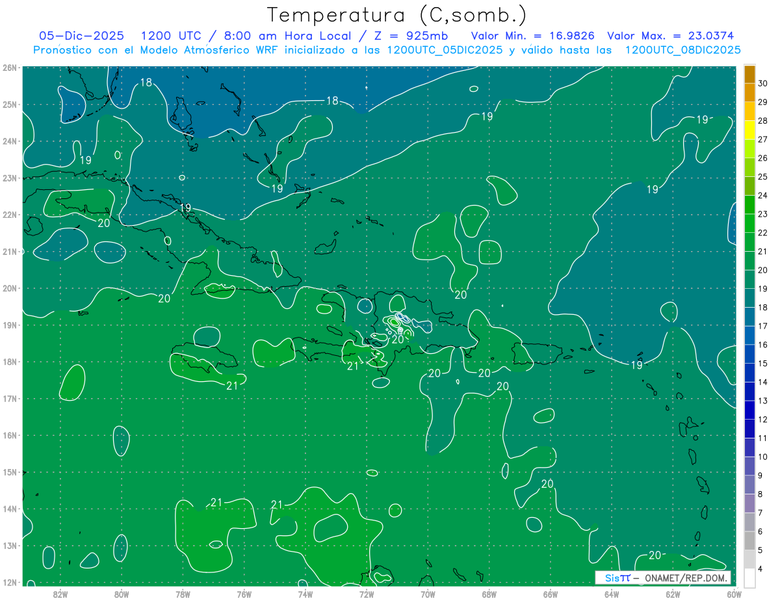
Task: Click the WRF forecast model subtitle line
Action: tap(387, 50)
